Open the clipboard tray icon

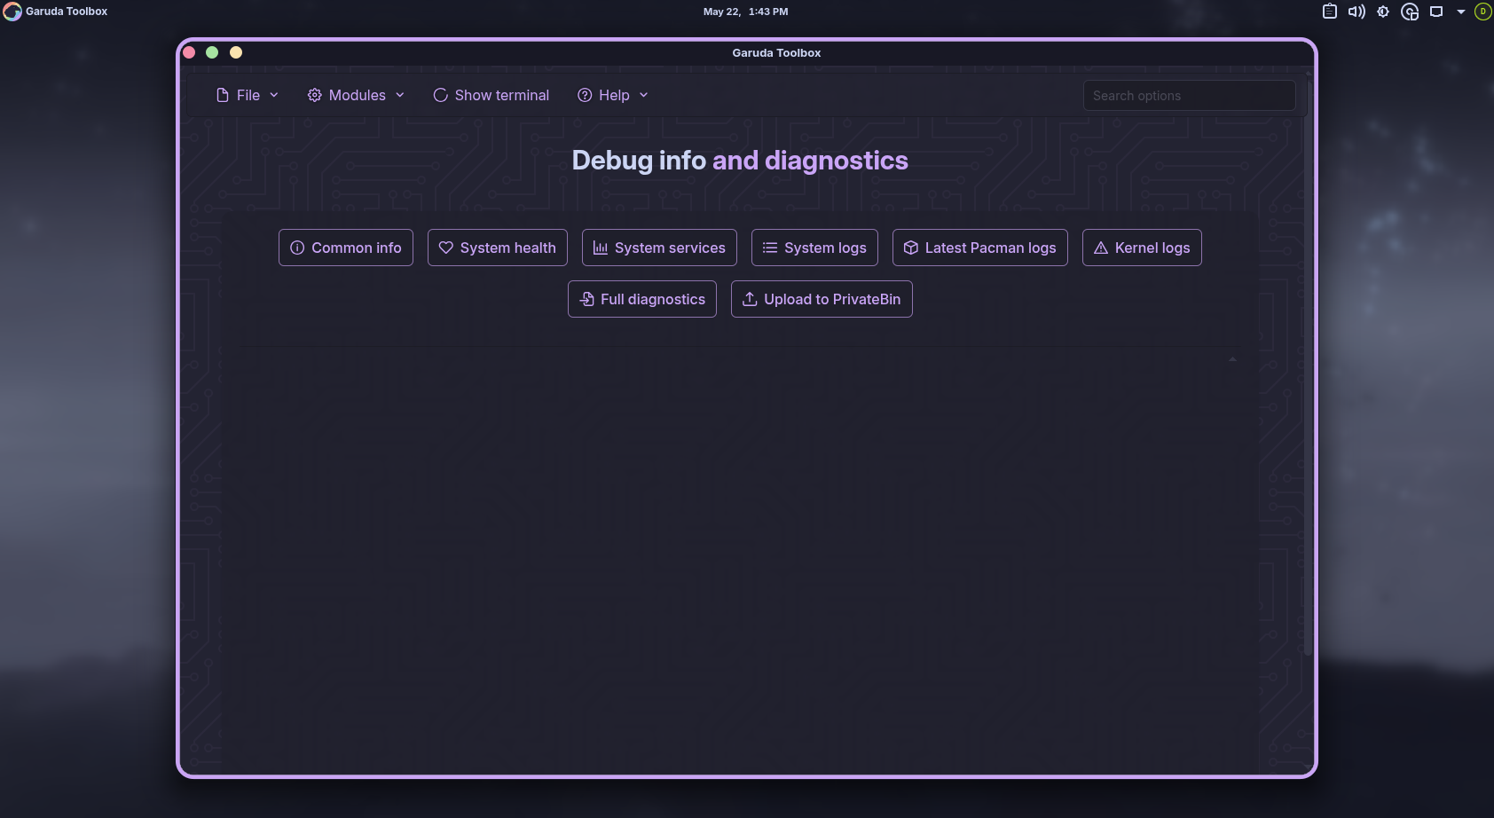(1330, 12)
